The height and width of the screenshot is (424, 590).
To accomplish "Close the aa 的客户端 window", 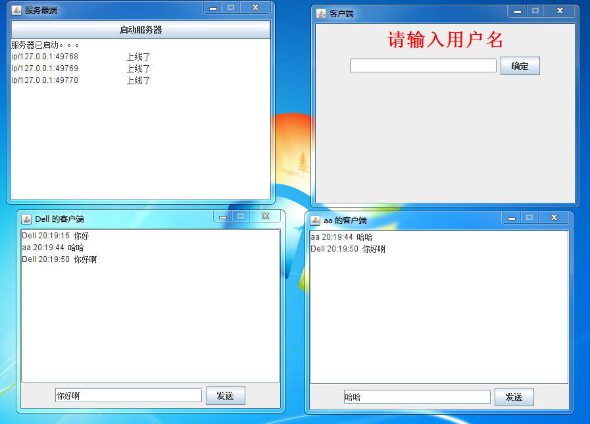I will tap(554, 218).
